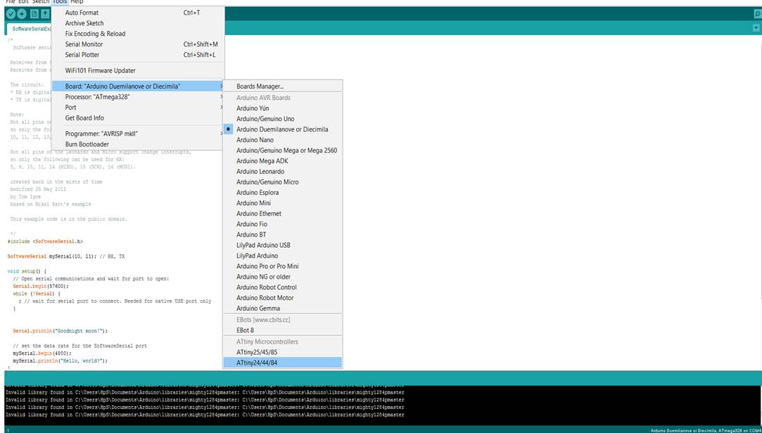Select the Arduino/Genuino Micro board
Screen dimensions: 762x433
click(282, 182)
